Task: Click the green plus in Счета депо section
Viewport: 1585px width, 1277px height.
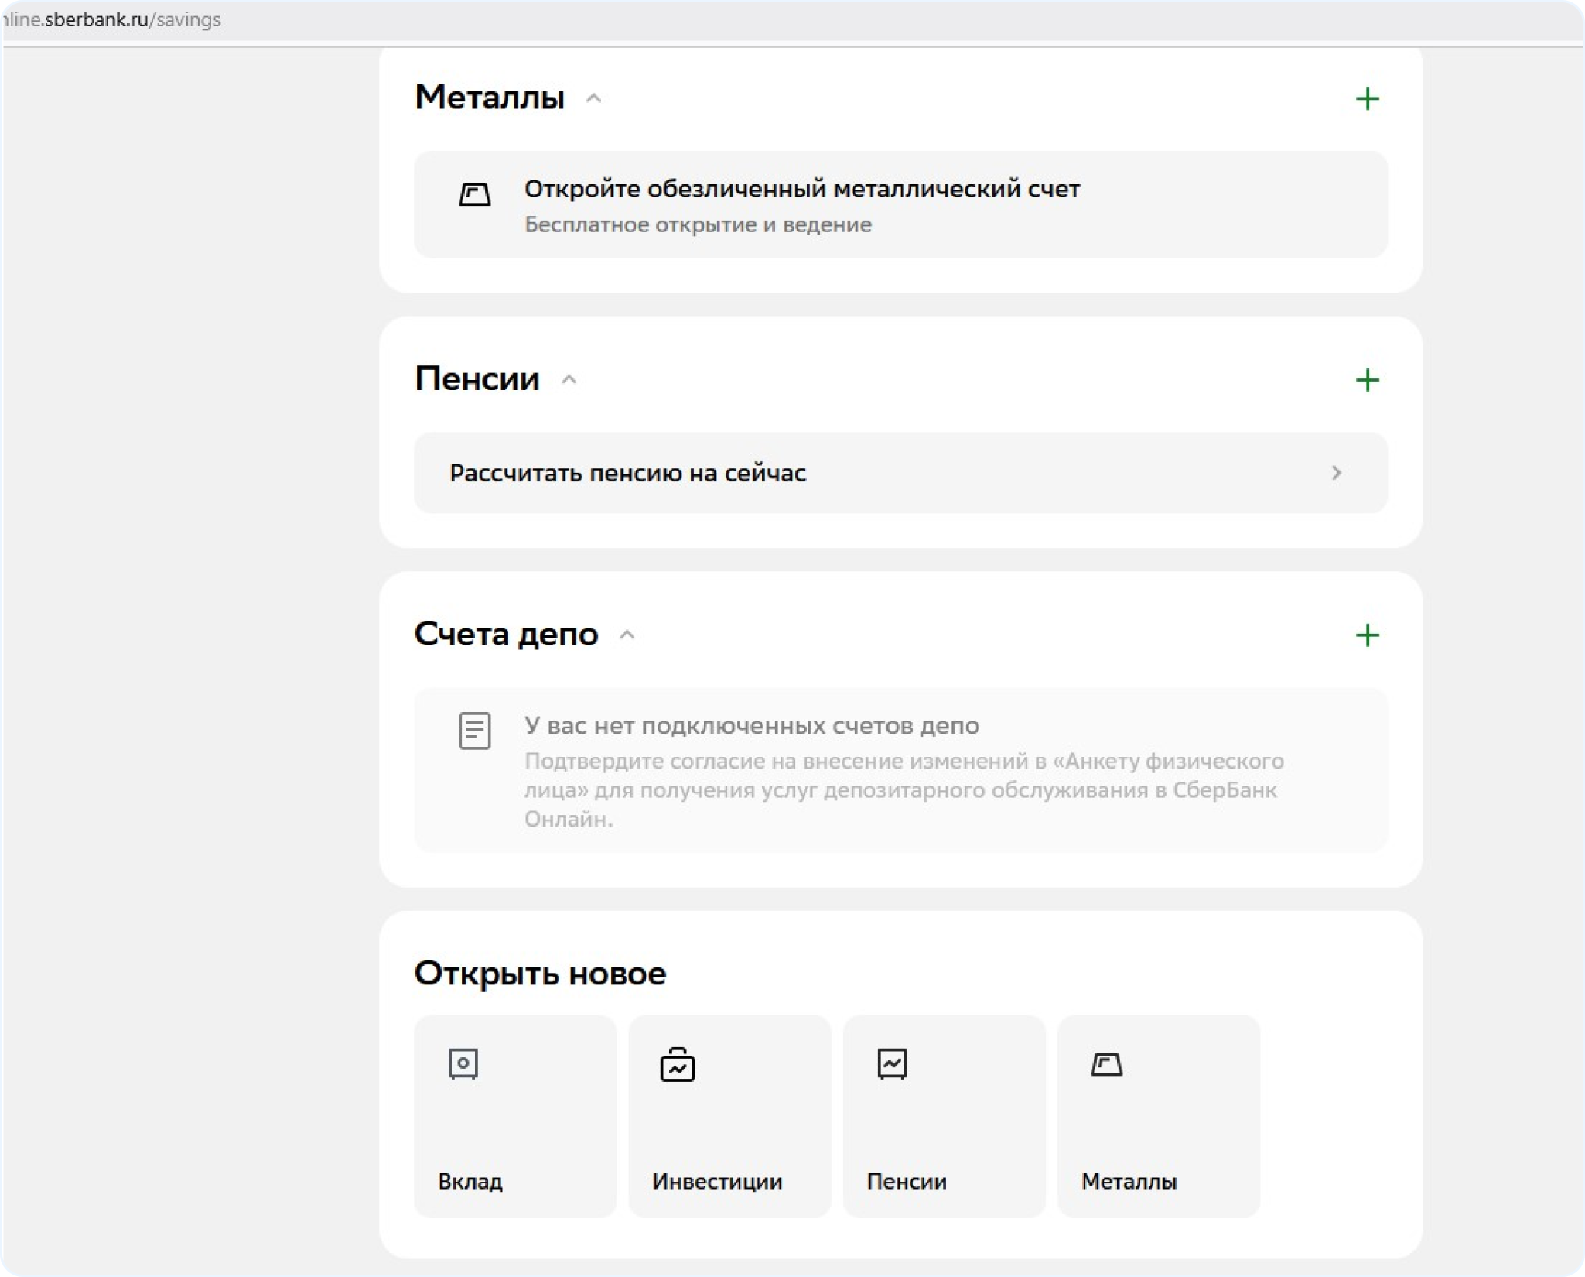Action: [1367, 635]
